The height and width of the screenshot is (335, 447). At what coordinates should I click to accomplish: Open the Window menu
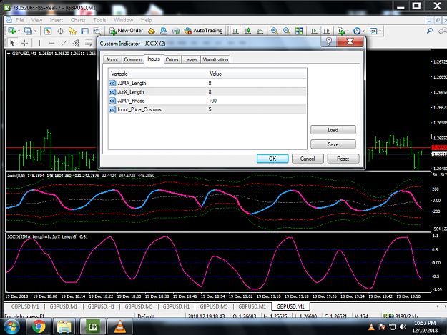pos(124,20)
